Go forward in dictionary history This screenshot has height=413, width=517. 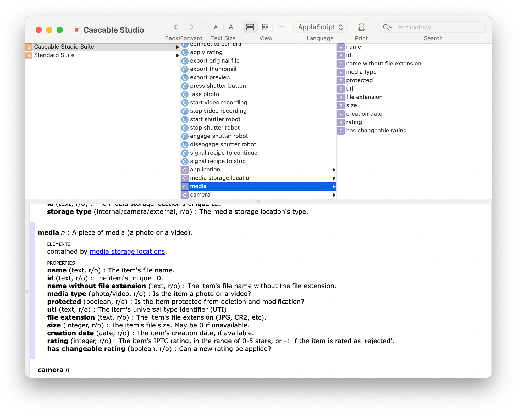192,27
